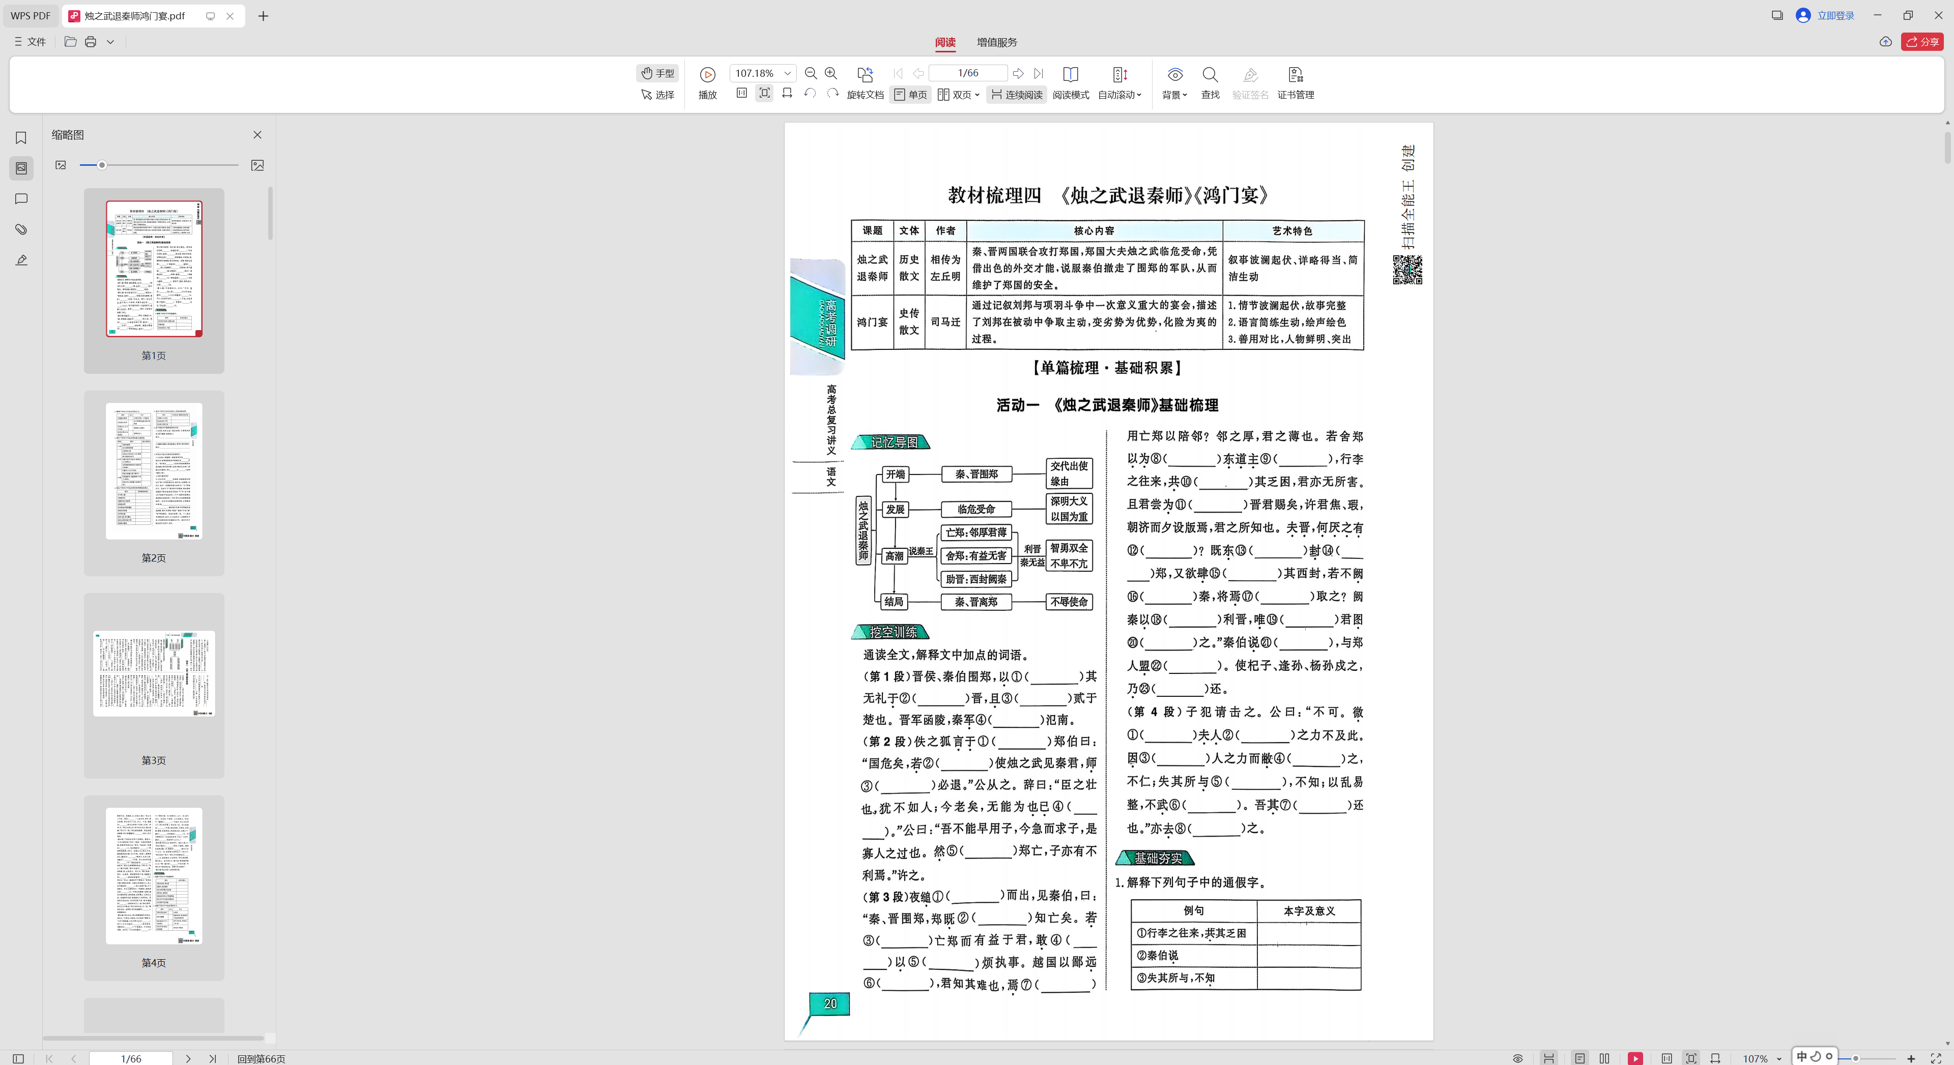Click the Rotate Document (旋转文档) icon
This screenshot has height=1065, width=1954.
click(865, 74)
